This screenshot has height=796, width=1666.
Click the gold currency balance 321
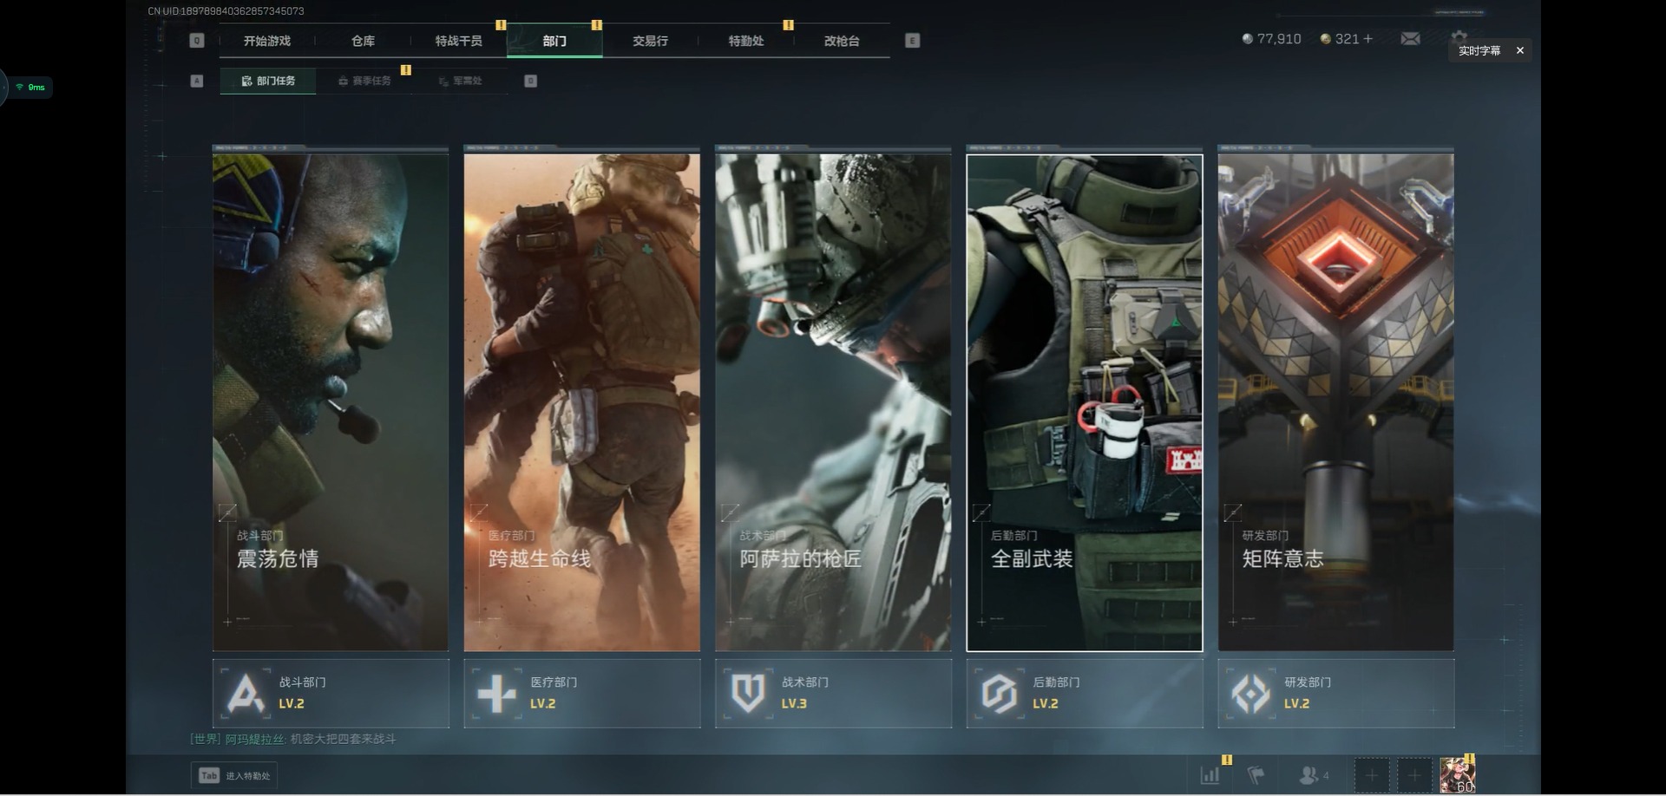coord(1340,39)
